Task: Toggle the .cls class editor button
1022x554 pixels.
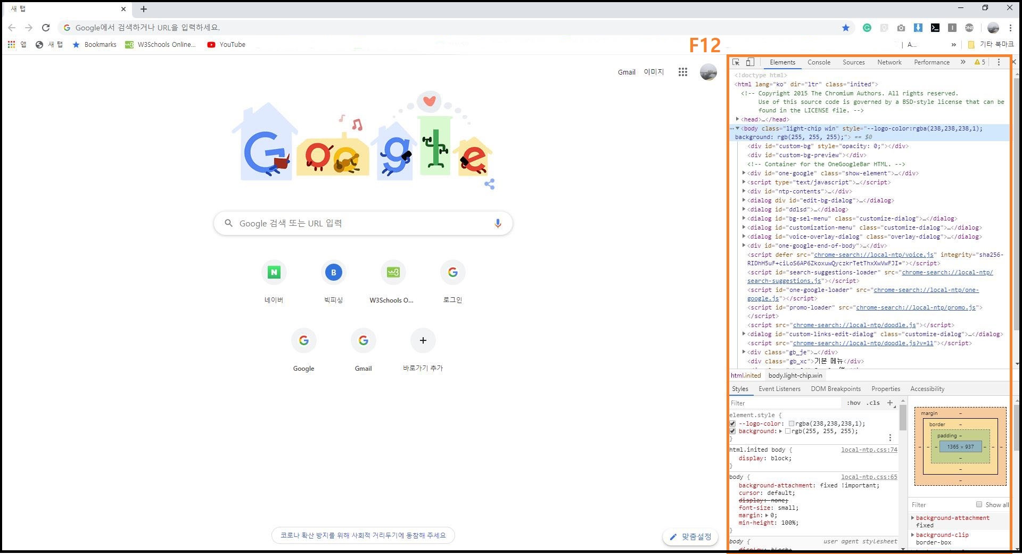Action: coord(873,403)
